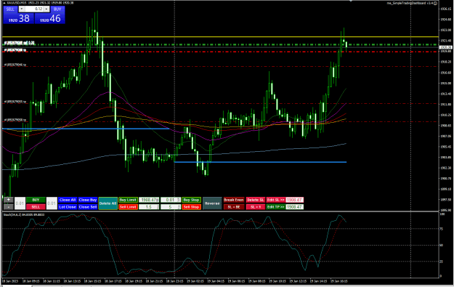Select the lower blue horizontal support line
Image resolution: width=454 pixels, height=287 pixels.
click(x=260, y=162)
